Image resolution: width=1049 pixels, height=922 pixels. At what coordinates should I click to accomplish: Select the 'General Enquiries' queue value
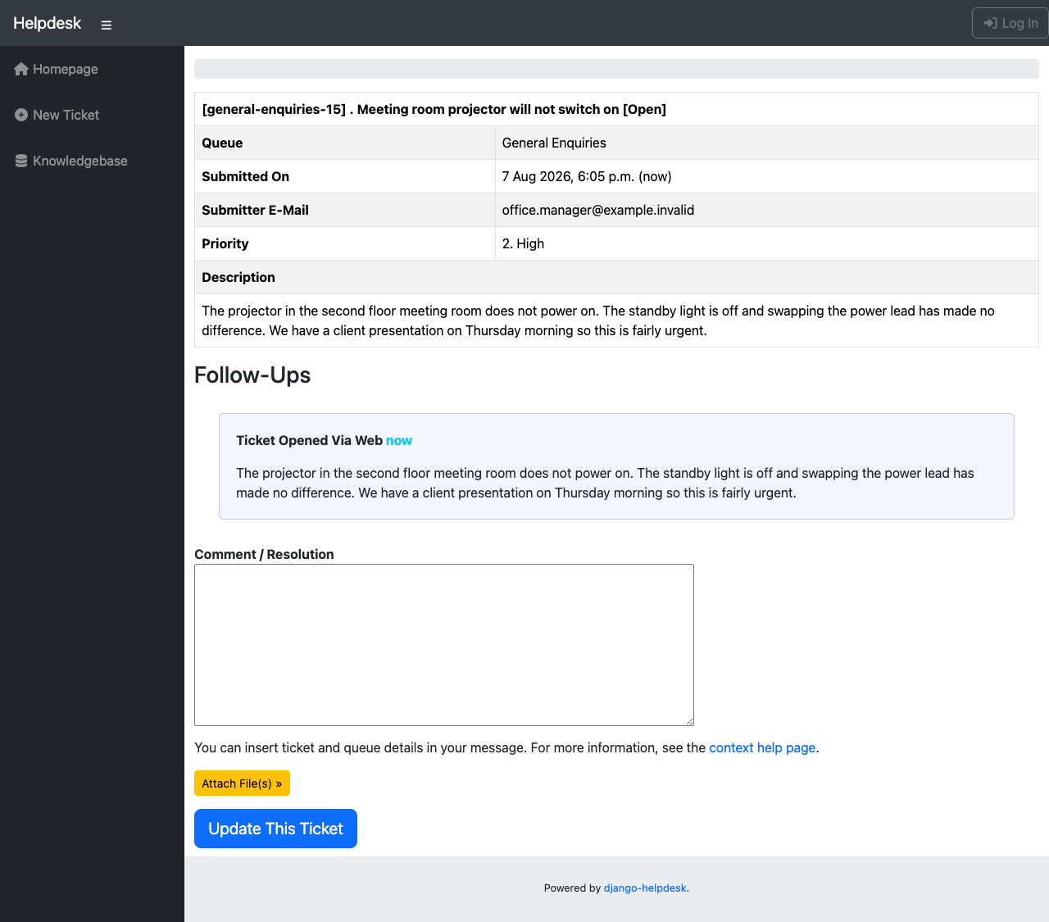[x=554, y=143]
